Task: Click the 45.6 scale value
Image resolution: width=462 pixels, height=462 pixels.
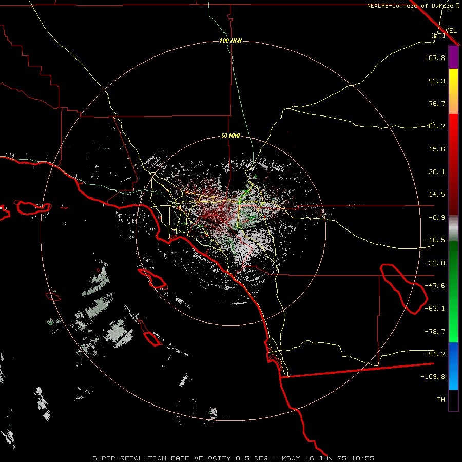Action: coord(437,149)
